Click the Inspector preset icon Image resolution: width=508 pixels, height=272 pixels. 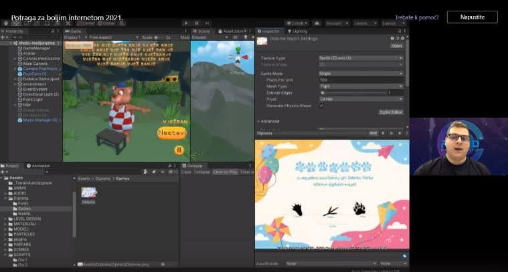click(398, 38)
